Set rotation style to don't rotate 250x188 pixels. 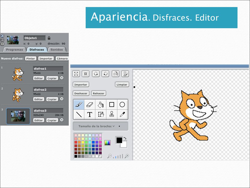pos(2,44)
